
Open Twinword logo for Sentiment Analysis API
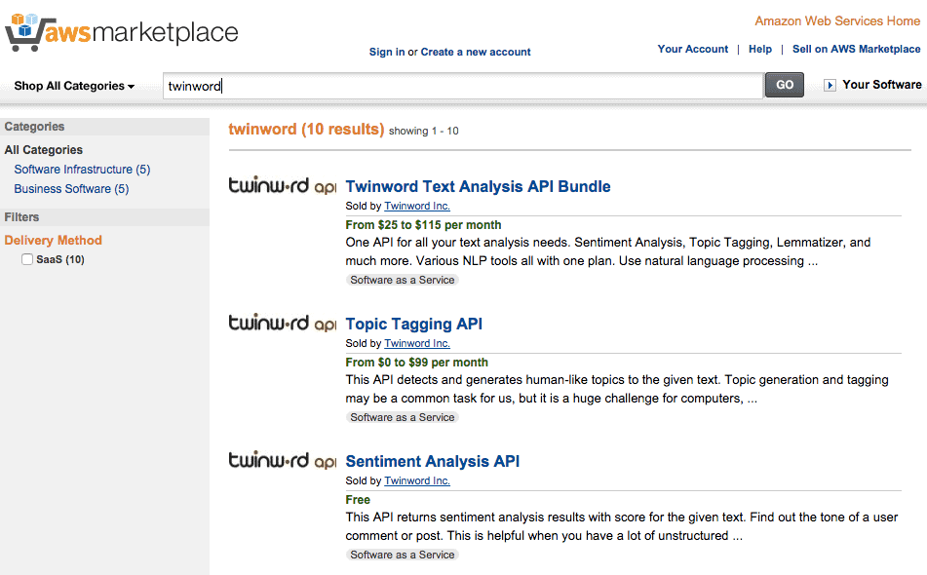tap(283, 460)
